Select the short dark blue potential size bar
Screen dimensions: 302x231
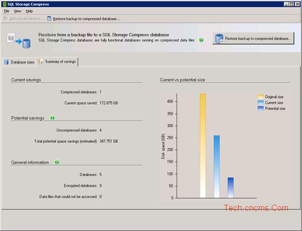231,188
